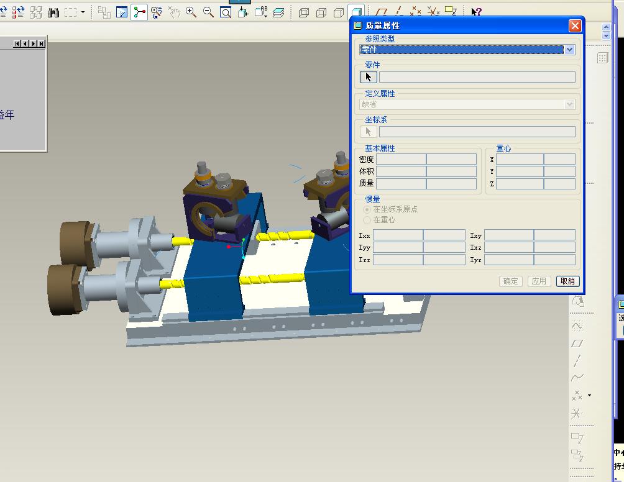
Task: Click the Zoom In magnifier icon
Action: [191, 12]
